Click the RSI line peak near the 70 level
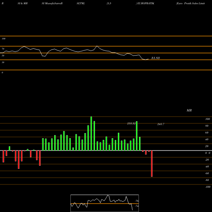This screenshot has width=212, height=212. tap(97, 46)
